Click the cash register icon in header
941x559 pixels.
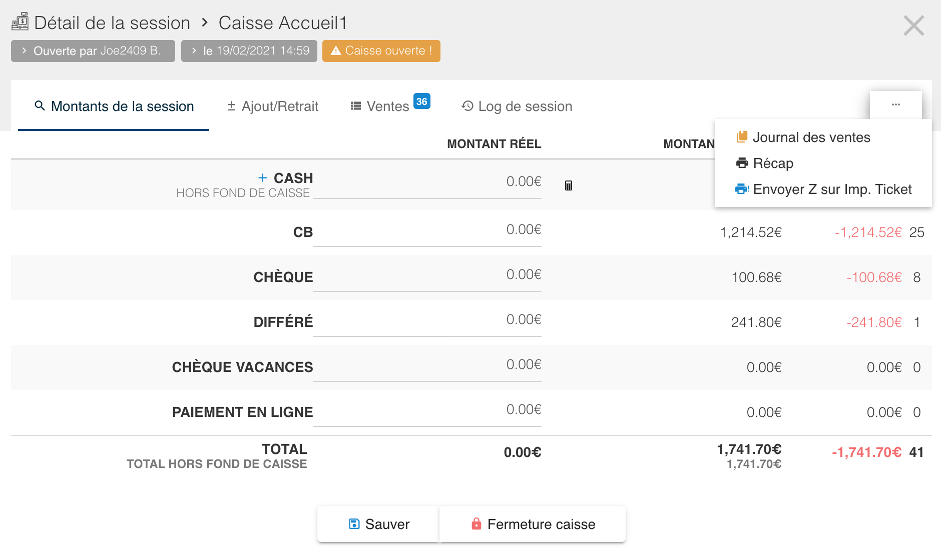(20, 22)
